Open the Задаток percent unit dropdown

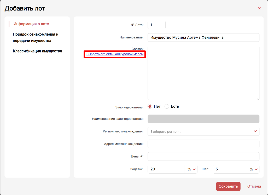tap(191, 169)
